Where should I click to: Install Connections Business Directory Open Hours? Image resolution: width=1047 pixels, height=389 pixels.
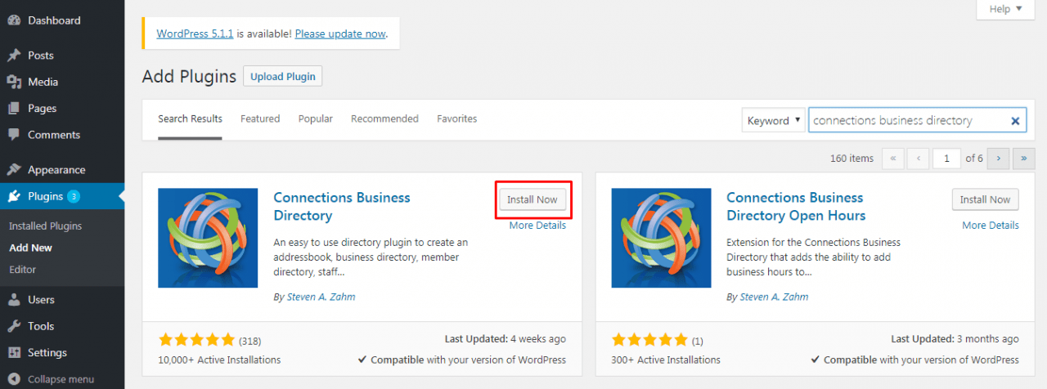[x=985, y=199]
